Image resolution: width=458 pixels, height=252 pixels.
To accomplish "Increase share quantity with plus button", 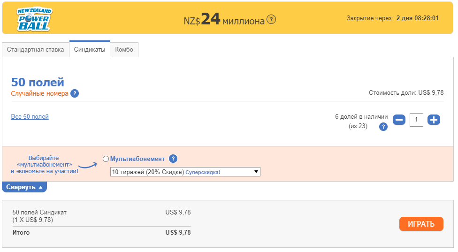I will pos(434,120).
